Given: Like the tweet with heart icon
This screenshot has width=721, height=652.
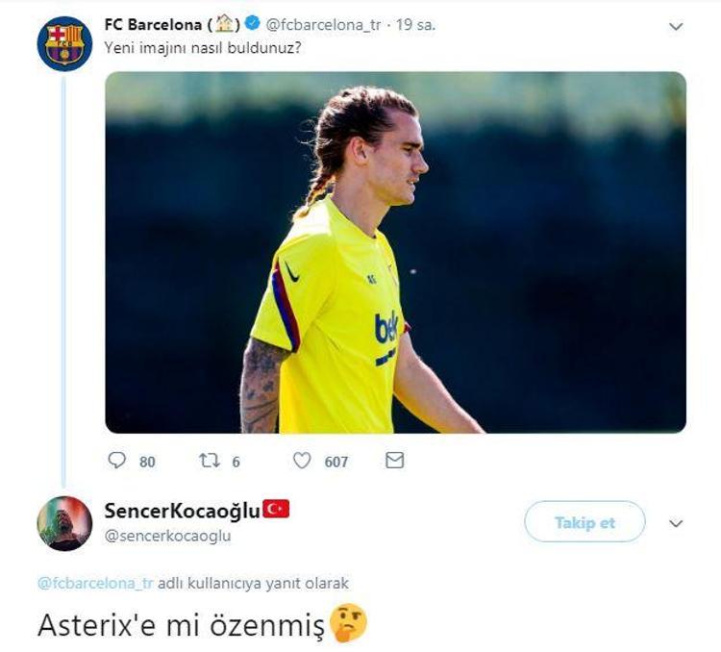Looking at the screenshot, I should click(302, 461).
